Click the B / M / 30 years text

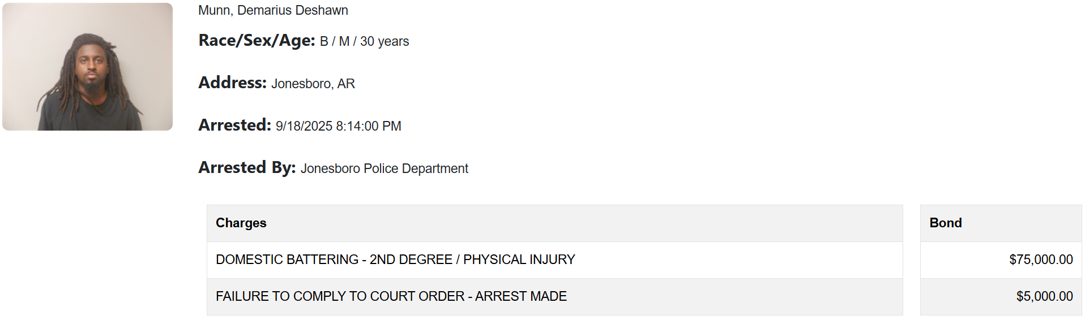(364, 41)
